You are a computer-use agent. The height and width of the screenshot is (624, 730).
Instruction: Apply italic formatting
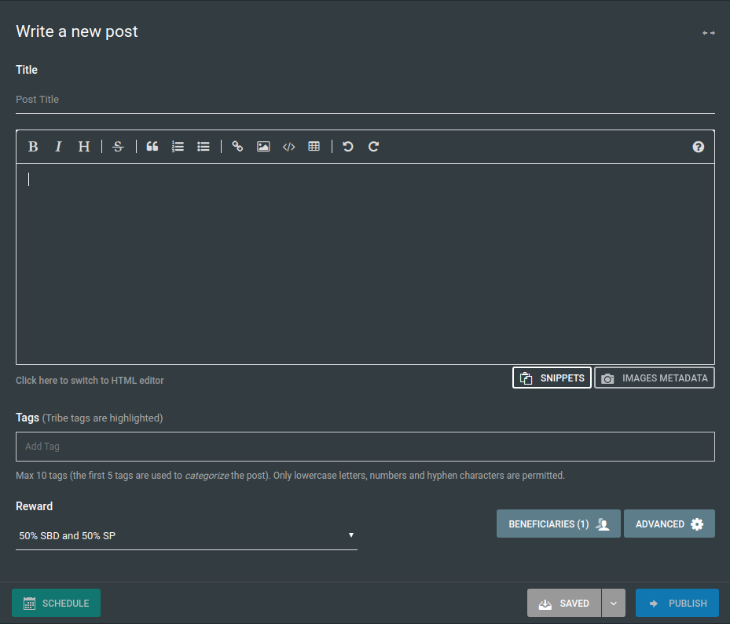[58, 147]
